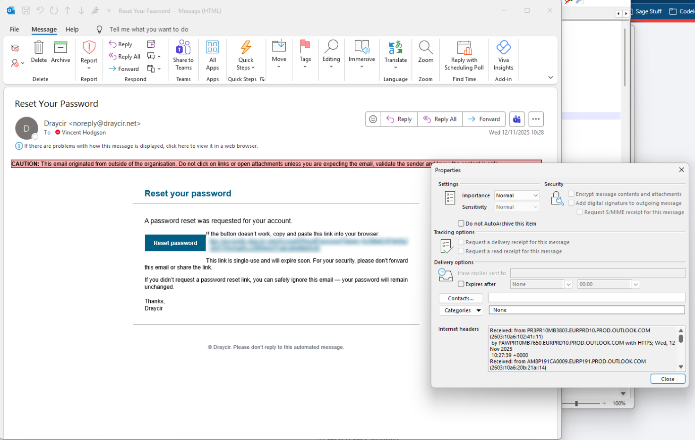
Task: Open the Help ribbon tab
Action: tap(72, 29)
